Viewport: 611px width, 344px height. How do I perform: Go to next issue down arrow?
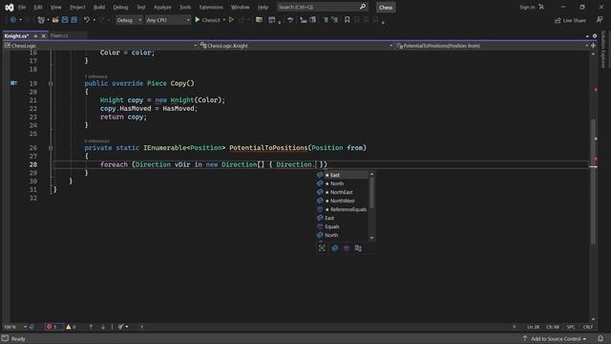pyautogui.click(x=103, y=327)
